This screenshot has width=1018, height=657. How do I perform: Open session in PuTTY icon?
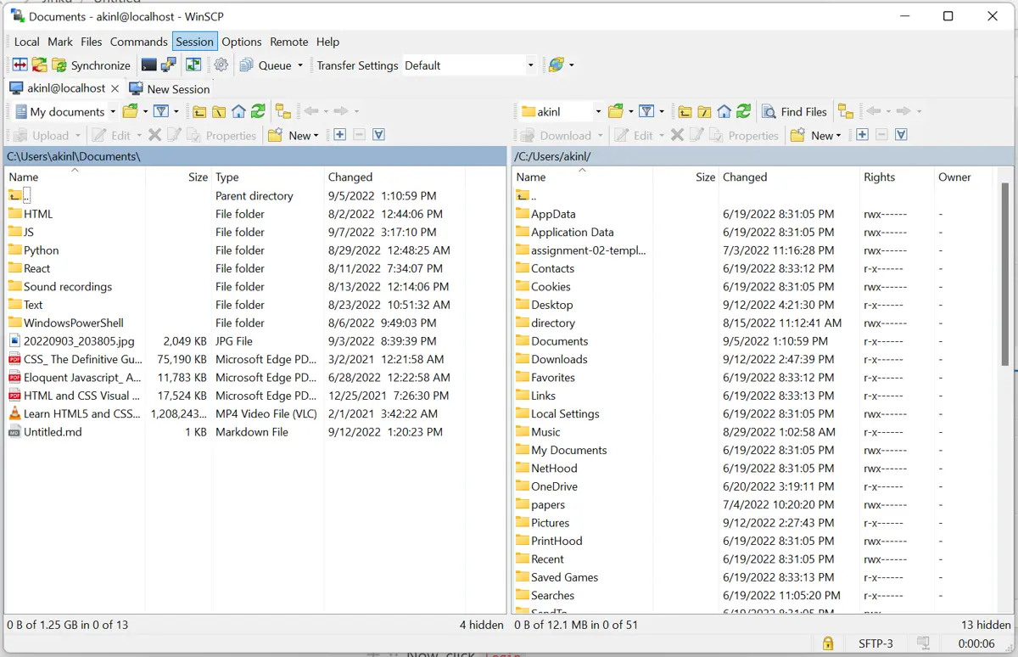pyautogui.click(x=168, y=65)
